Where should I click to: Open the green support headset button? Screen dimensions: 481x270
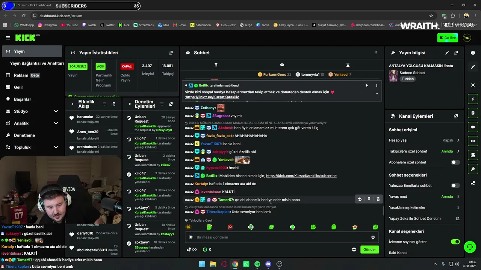pyautogui.click(x=470, y=247)
